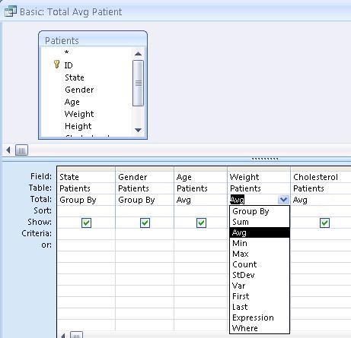351x338 pixels.
Task: Uncheck the Show checkbox for State column
Action: pyautogui.click(x=86, y=223)
